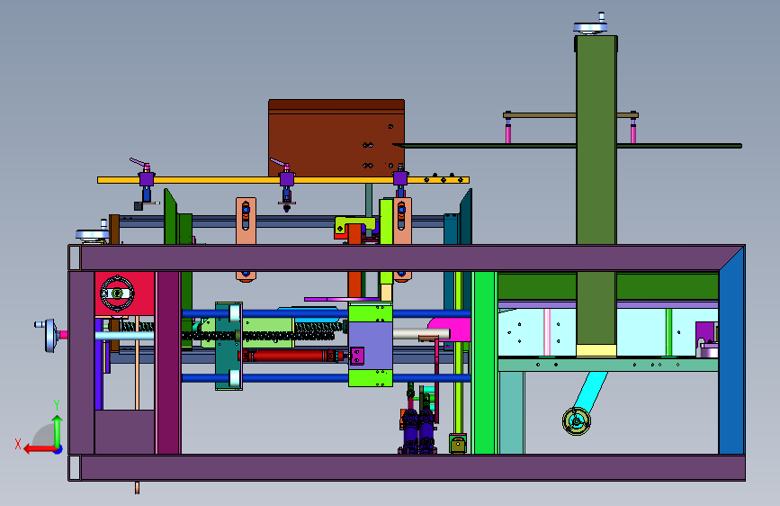Pick the handwheel on top of the green column

[x=590, y=25]
